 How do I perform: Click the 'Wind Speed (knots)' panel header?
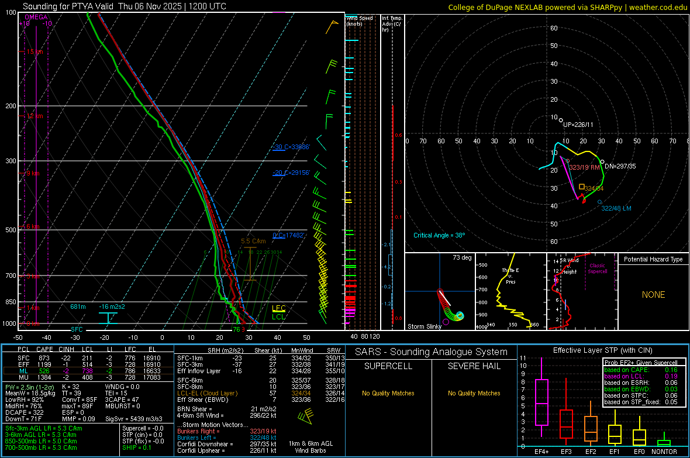coord(359,20)
